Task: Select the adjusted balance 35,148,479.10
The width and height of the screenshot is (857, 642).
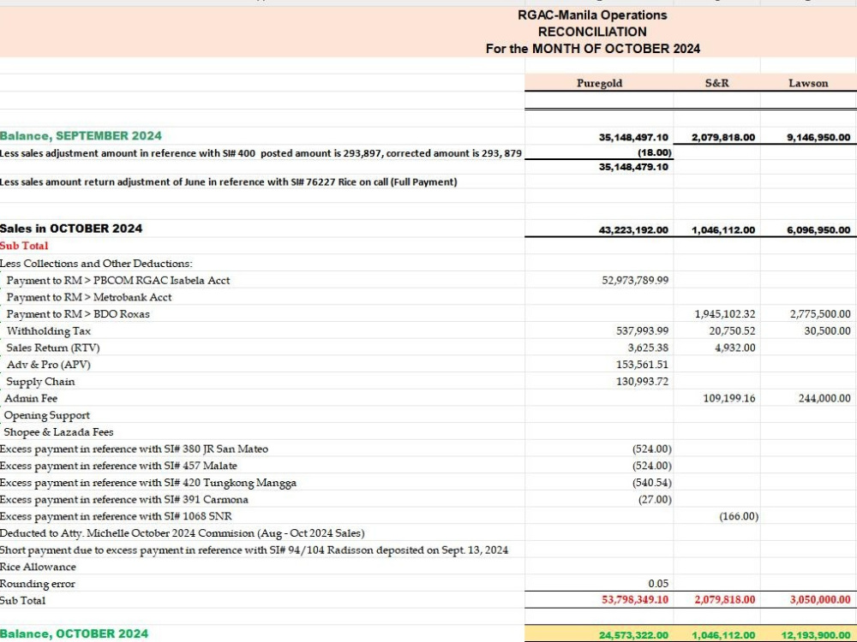Action: pos(633,167)
